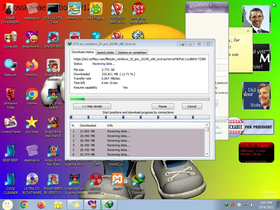Select connection row 6 with 20.374 MB

138,154
